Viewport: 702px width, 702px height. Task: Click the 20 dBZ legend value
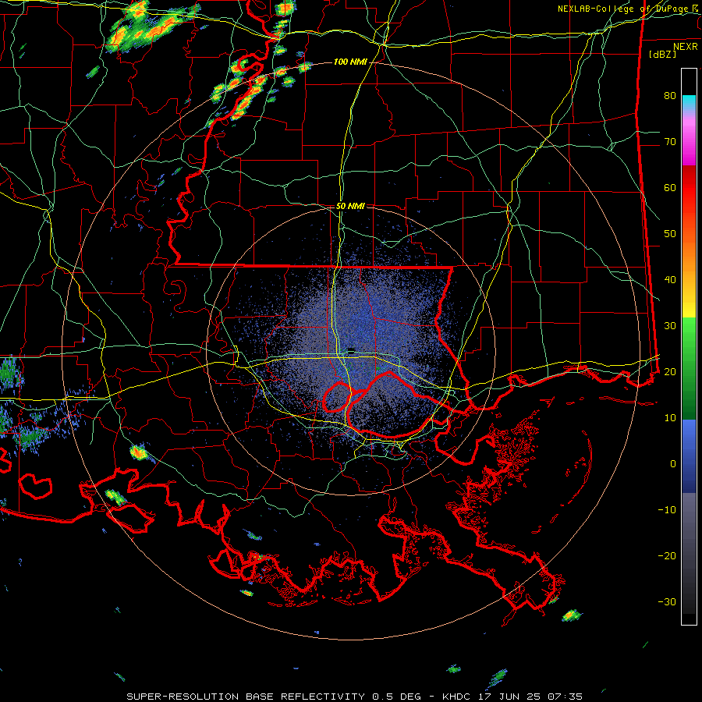pos(670,371)
